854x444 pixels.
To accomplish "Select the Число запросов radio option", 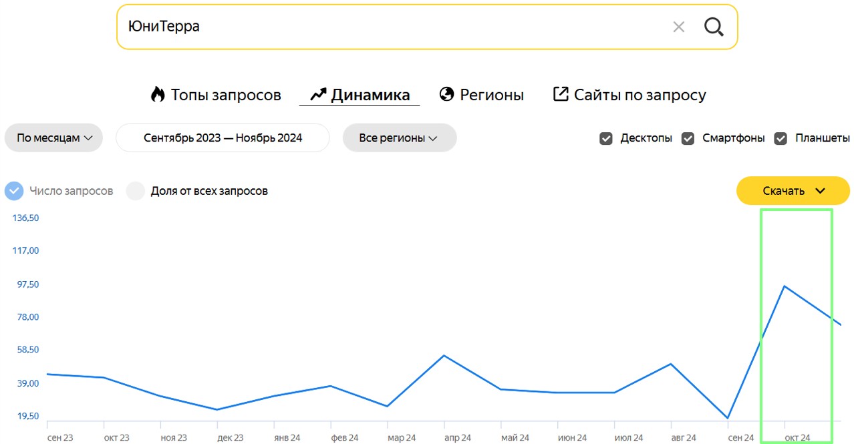I will pos(14,191).
